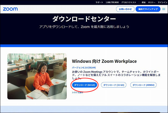Open デモをリクエスト link
This screenshot has width=168, height=113.
129,2
